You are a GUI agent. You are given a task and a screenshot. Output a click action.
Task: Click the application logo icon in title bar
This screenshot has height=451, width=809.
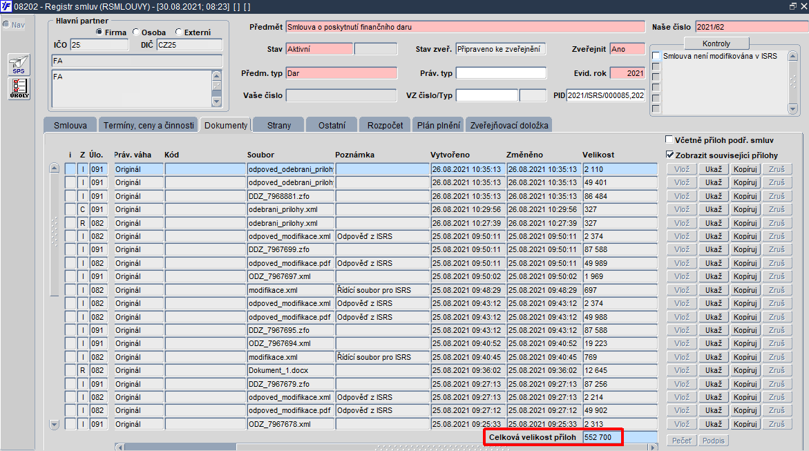[x=6, y=6]
